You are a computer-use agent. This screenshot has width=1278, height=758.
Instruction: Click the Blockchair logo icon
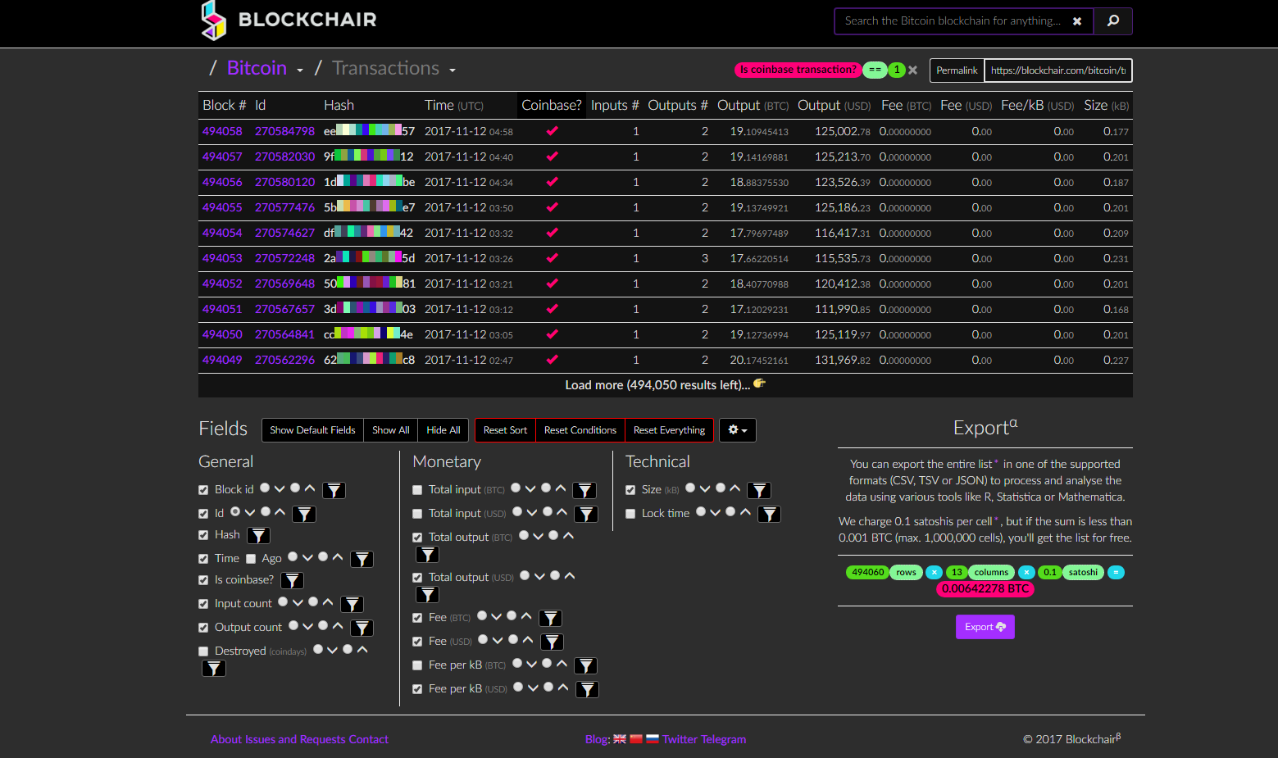tap(213, 20)
